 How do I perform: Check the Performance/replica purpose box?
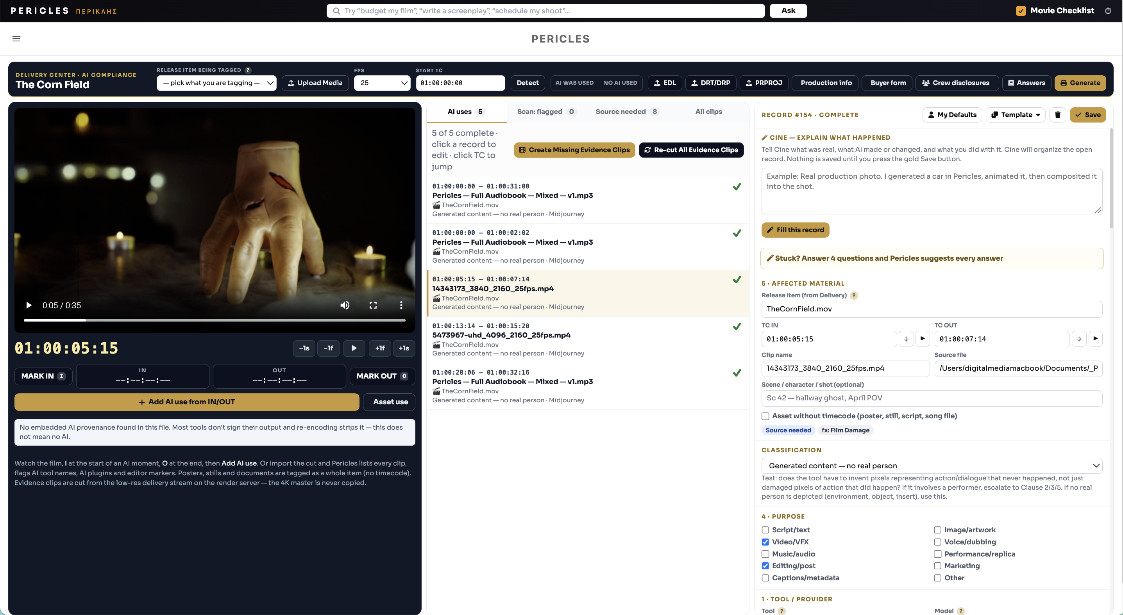point(937,554)
